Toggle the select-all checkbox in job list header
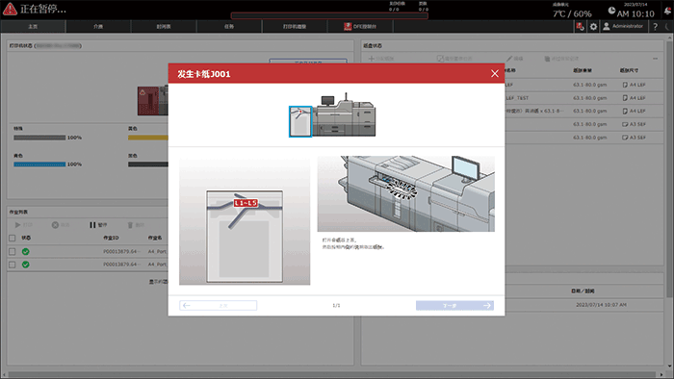Image resolution: width=674 pixels, height=379 pixels. pos(12,238)
